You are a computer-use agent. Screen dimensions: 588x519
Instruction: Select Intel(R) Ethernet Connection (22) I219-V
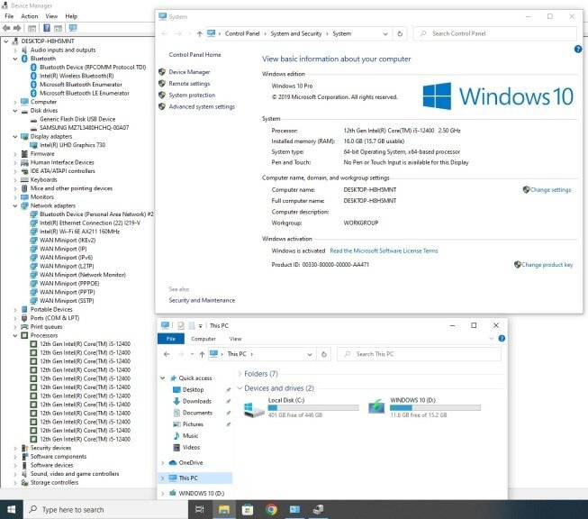click(90, 223)
